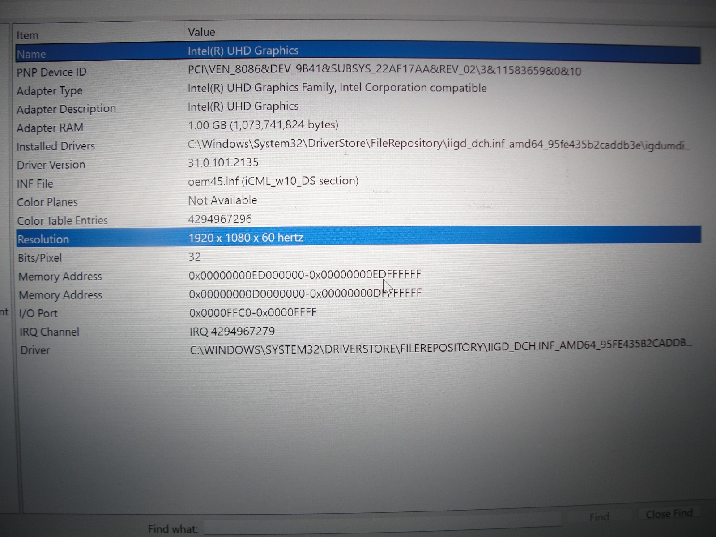Click the Item column header
Viewport: 716px width, 537px height.
point(99,34)
